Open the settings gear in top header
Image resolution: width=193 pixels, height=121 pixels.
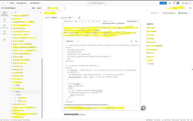click(x=170, y=3)
